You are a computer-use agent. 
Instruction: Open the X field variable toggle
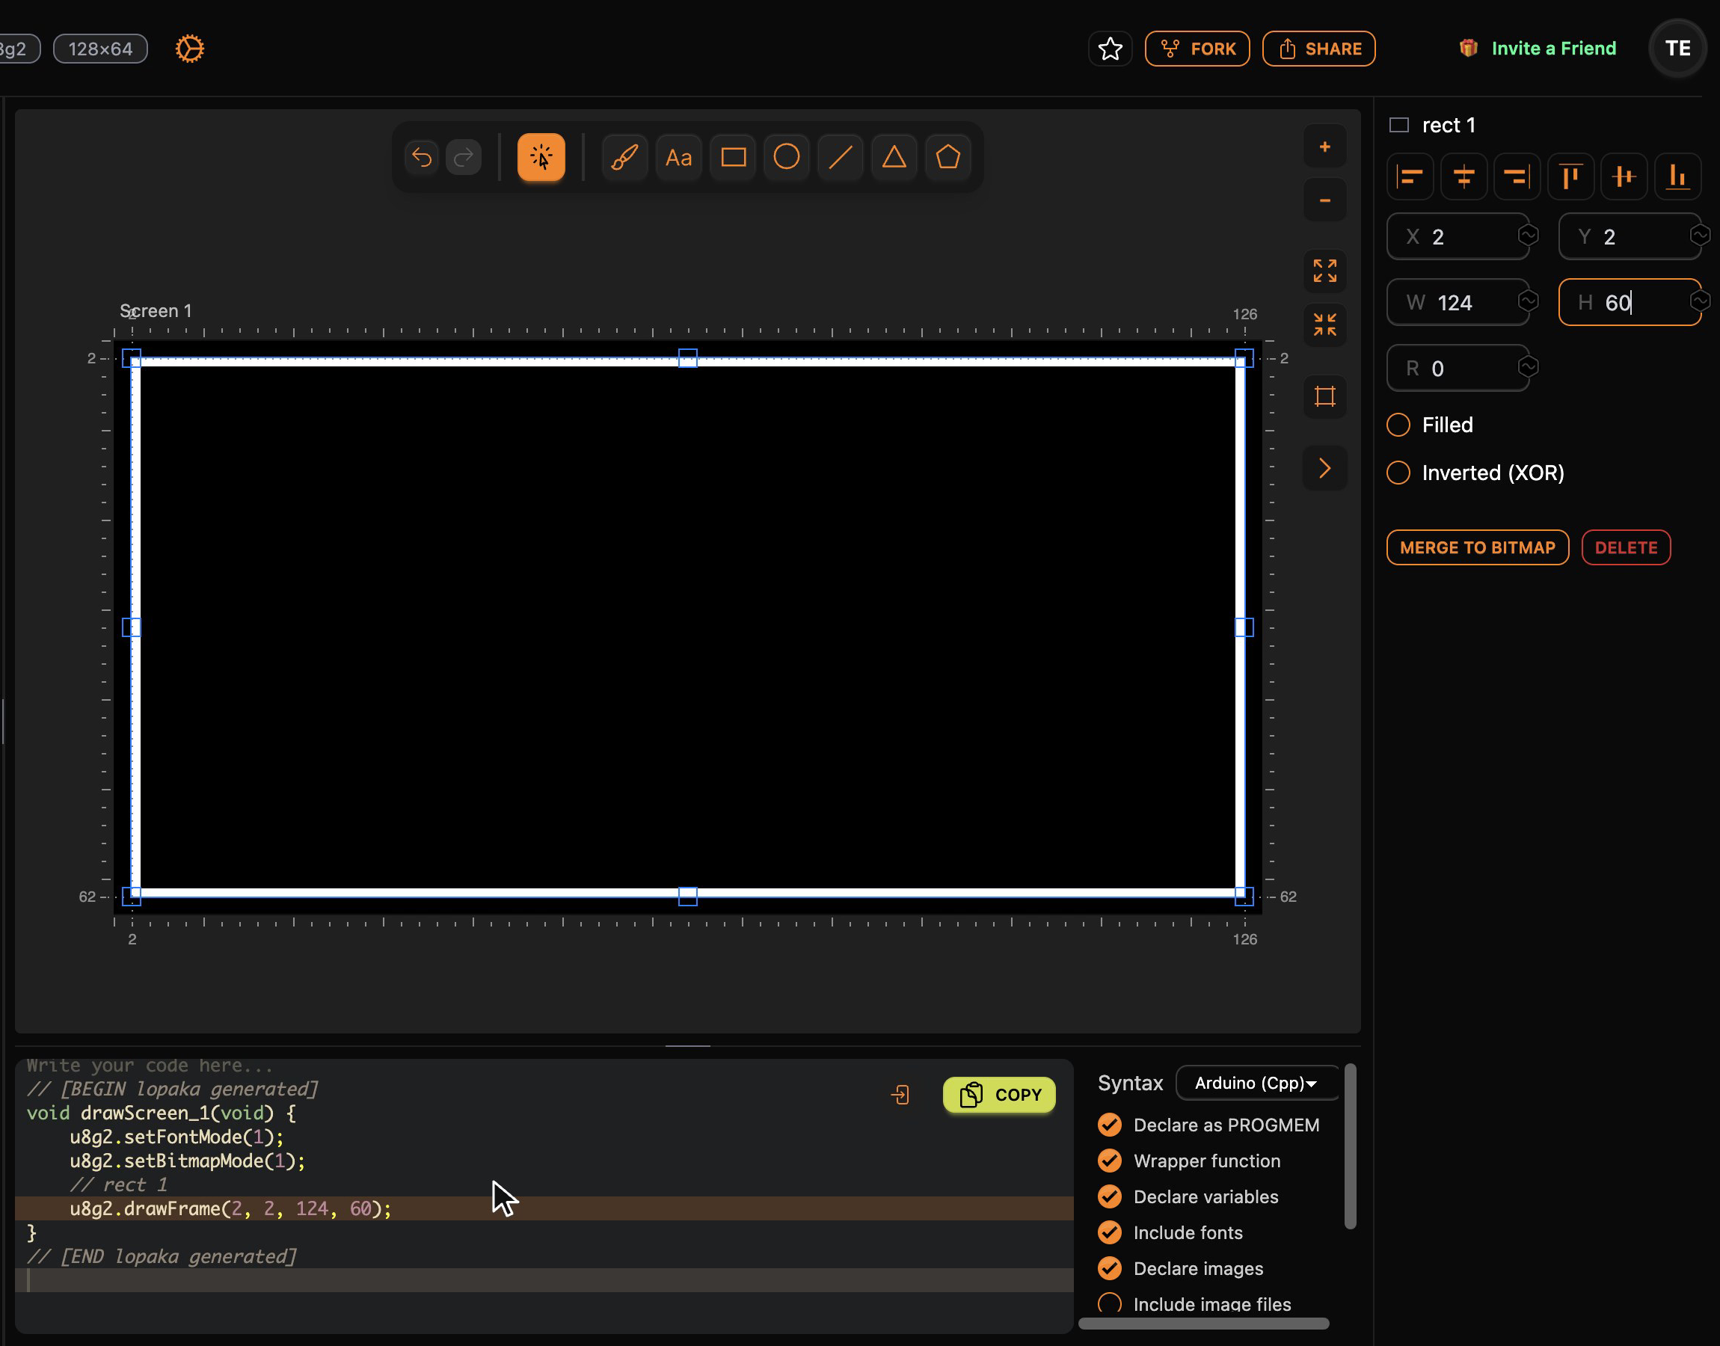[1529, 236]
